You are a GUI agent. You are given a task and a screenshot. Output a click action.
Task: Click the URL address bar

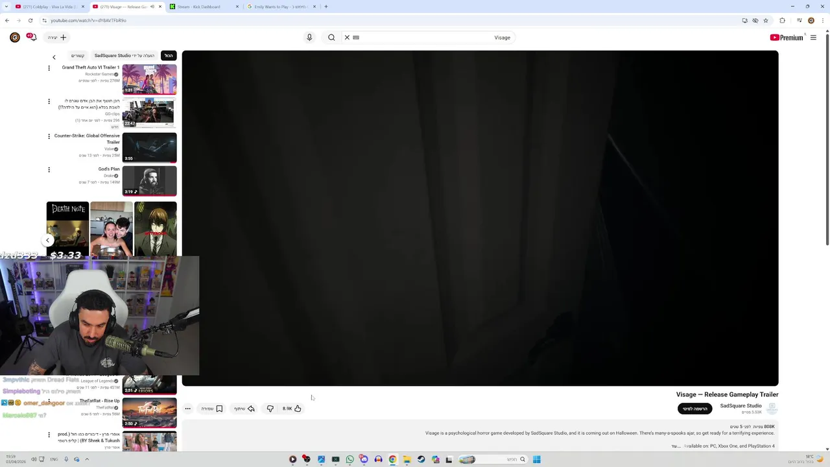[x=389, y=20]
